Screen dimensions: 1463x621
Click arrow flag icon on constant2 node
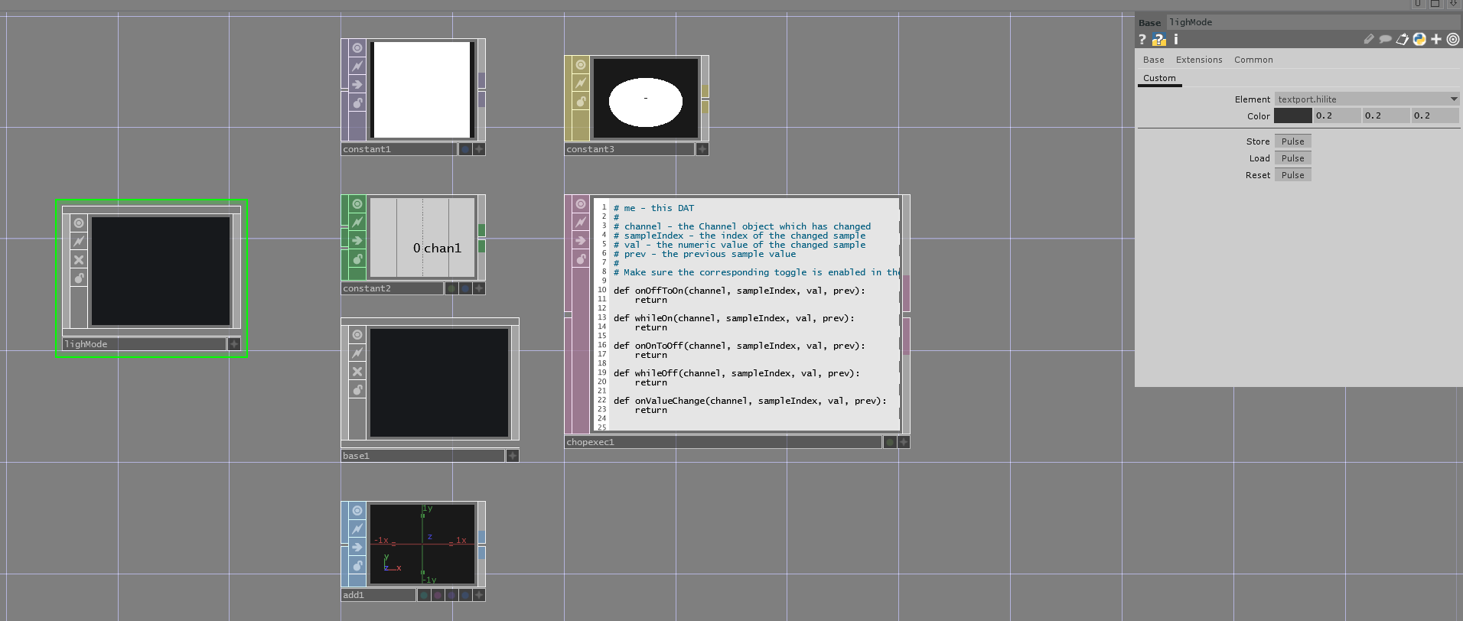(x=357, y=241)
